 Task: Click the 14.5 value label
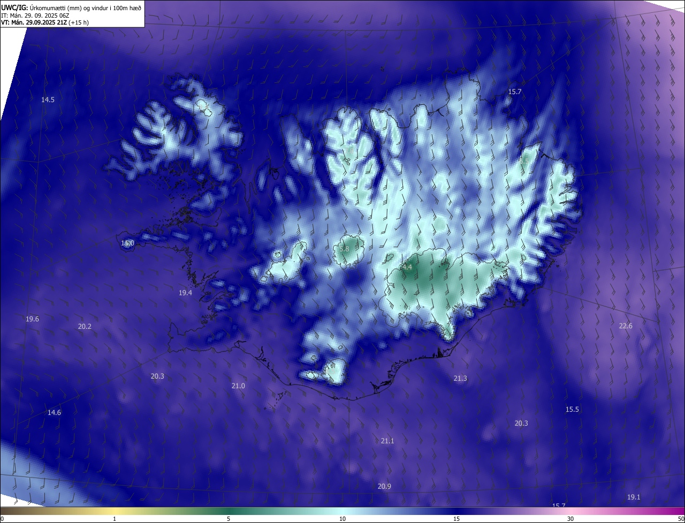click(x=48, y=100)
